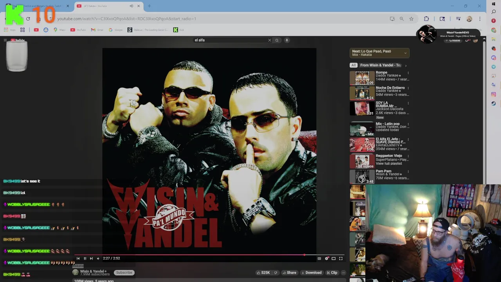Expand the 'Next: Lo Que Pasó, Pasó' mix panel
501x282 pixels.
tap(379, 53)
